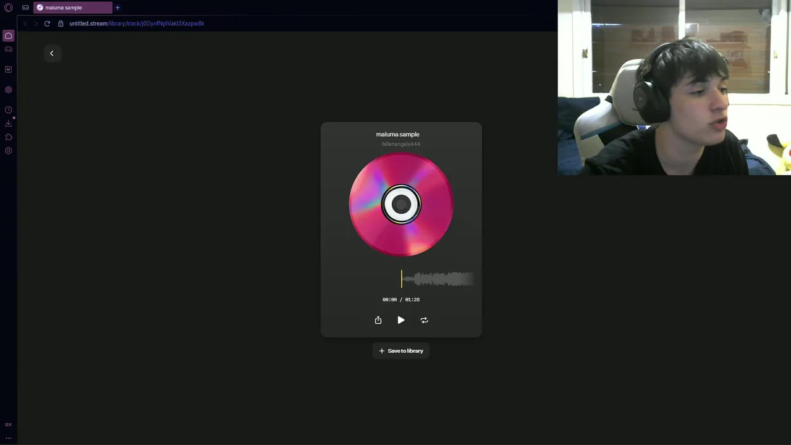Seek within the audio waveform
Screen dimensions: 791x445
(x=438, y=279)
